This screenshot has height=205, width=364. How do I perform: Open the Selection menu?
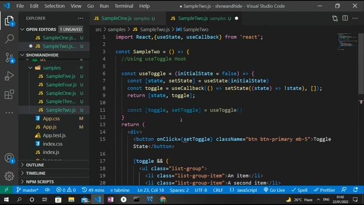click(55, 6)
